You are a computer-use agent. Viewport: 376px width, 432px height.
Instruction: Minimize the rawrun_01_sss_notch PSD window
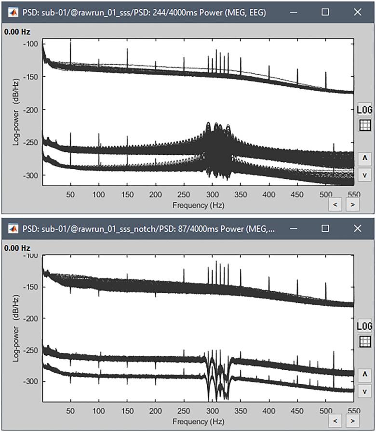294,228
